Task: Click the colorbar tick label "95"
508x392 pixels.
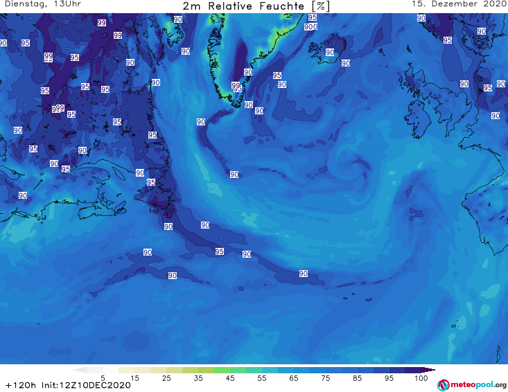Action: pos(389,378)
